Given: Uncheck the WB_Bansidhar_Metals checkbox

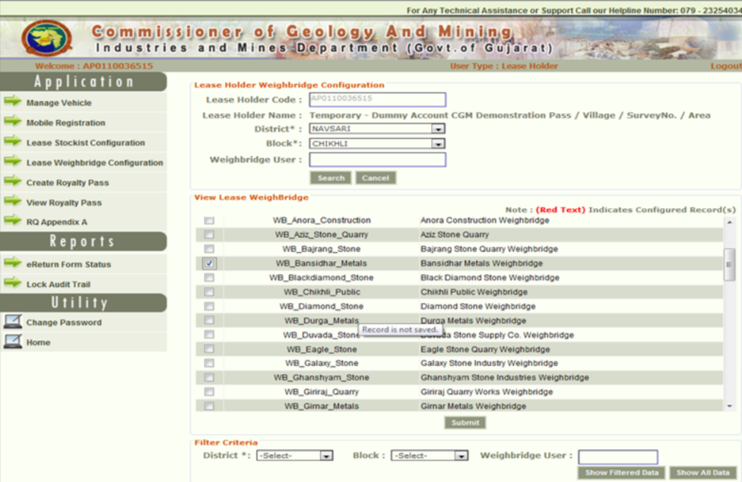Looking at the screenshot, I should point(208,263).
